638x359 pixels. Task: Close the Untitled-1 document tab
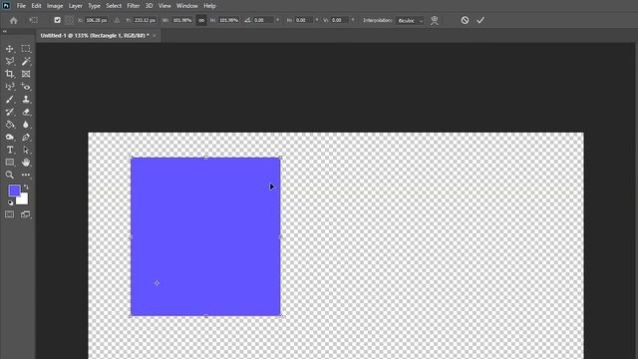click(155, 36)
